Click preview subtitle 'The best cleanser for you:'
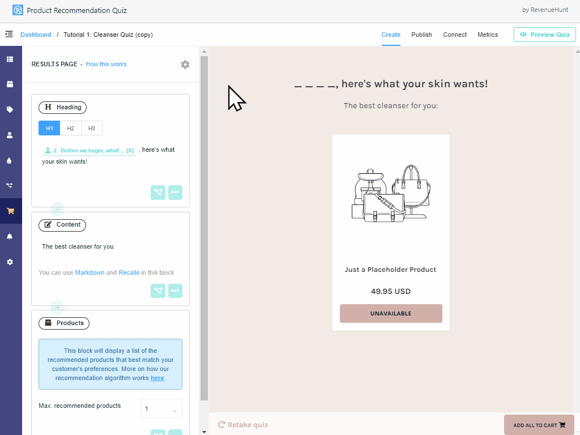Screen dimensions: 580x435 (x=391, y=106)
